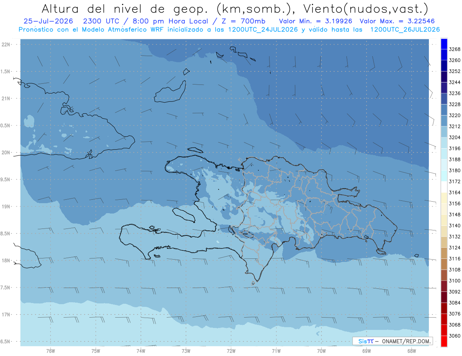Click the 71W longitude axis label
The image size is (462, 356).
tap(276, 351)
